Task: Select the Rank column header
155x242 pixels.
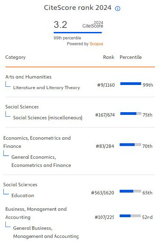Action: point(109,57)
